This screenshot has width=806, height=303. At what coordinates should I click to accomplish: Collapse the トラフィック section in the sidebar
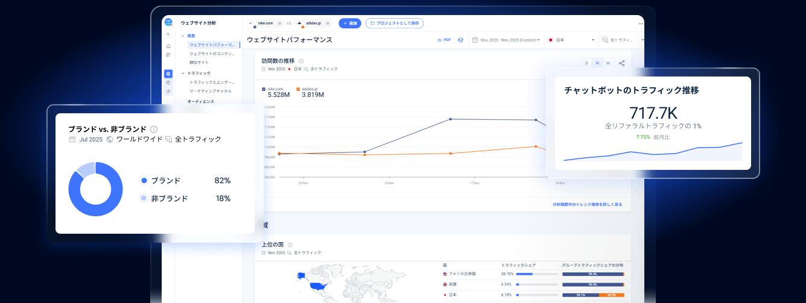183,73
